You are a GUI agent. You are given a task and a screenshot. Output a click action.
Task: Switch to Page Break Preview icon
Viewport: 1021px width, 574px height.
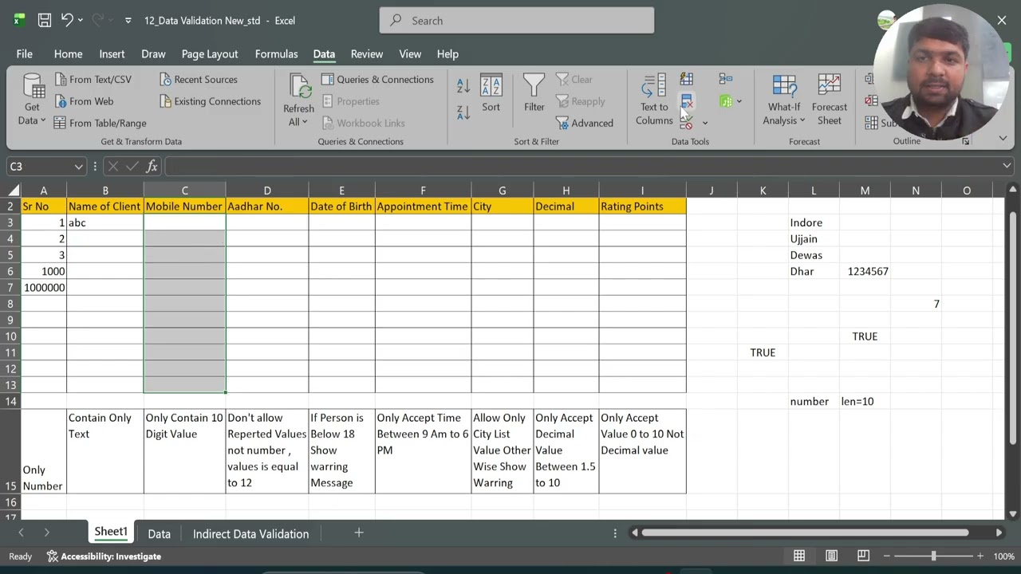coord(863,556)
